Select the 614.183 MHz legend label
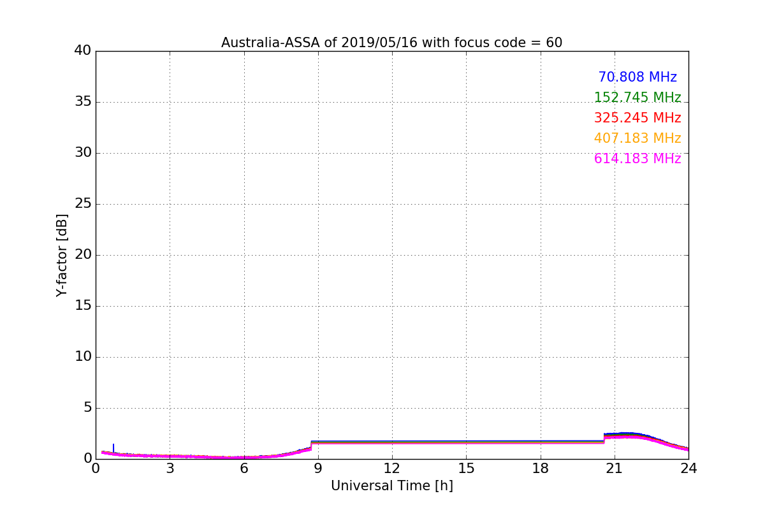Screen dimensions: 765x510 (637, 159)
